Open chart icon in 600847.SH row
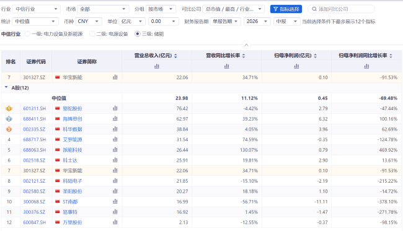 tap(115, 222)
